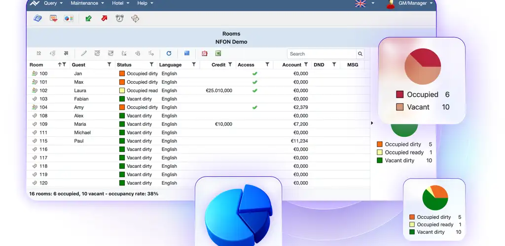Click the red check-out arrow icon
The image size is (505, 246).
click(x=104, y=19)
